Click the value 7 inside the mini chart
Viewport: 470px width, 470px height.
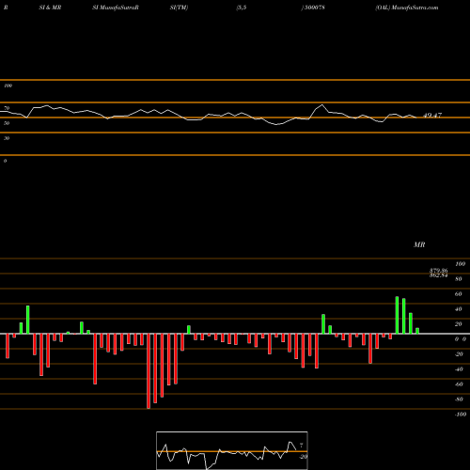click(302, 445)
